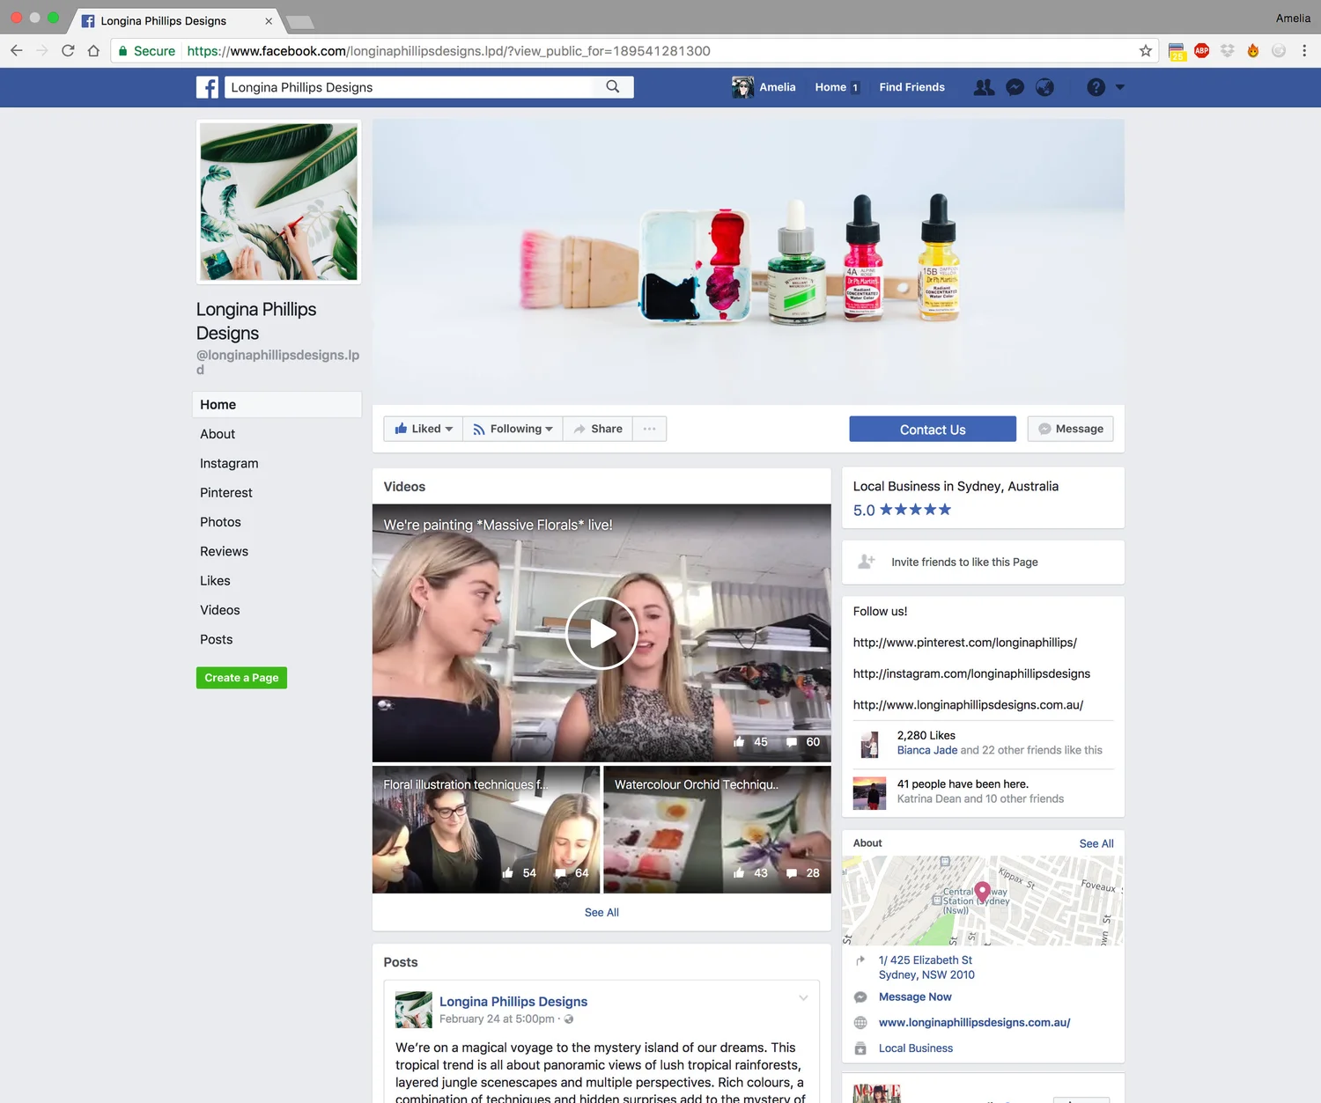Click the calendar extension icon
The width and height of the screenshot is (1321, 1103).
click(1177, 52)
